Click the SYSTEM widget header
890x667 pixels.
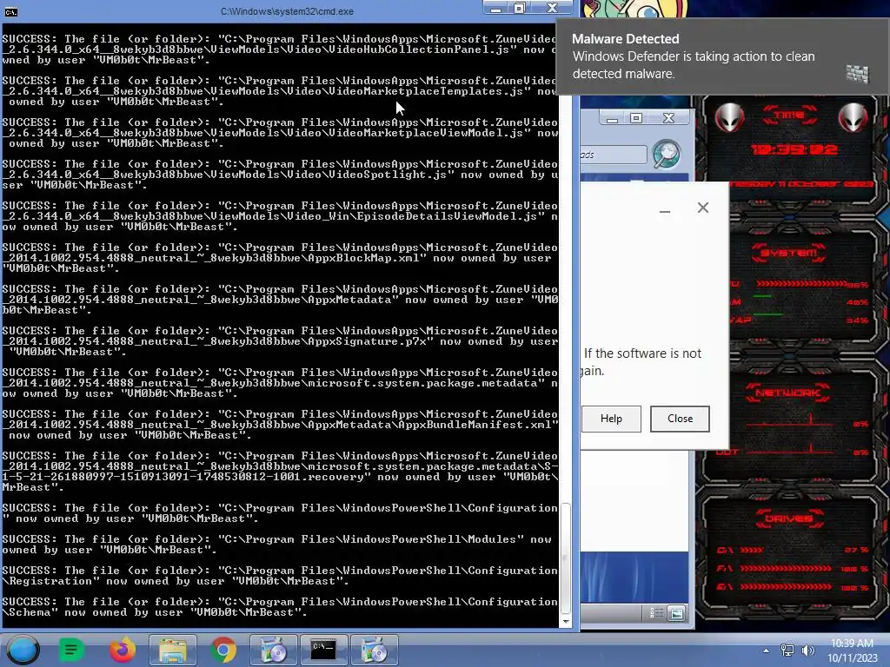[x=789, y=253]
